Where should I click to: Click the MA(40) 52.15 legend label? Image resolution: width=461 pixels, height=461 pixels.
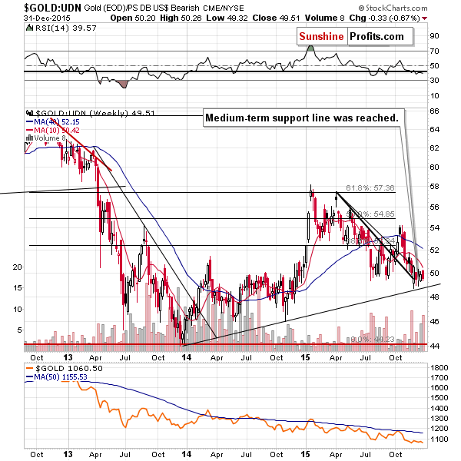click(x=56, y=121)
